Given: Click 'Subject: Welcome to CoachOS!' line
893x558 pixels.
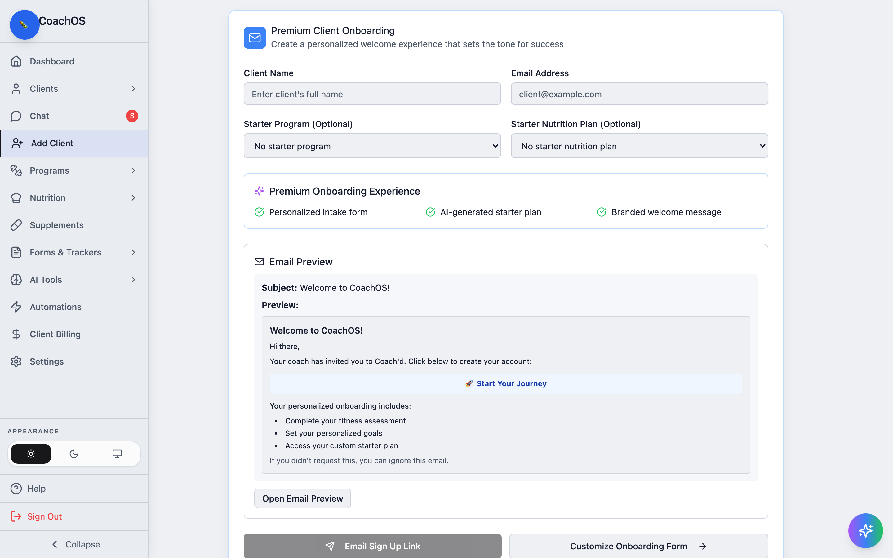Looking at the screenshot, I should point(326,288).
